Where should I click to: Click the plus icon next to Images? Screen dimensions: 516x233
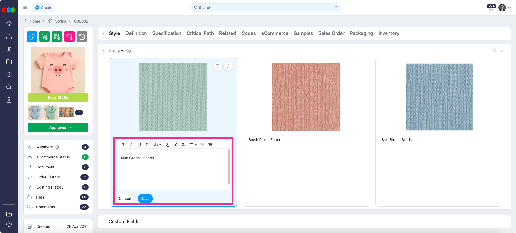pyautogui.click(x=129, y=51)
